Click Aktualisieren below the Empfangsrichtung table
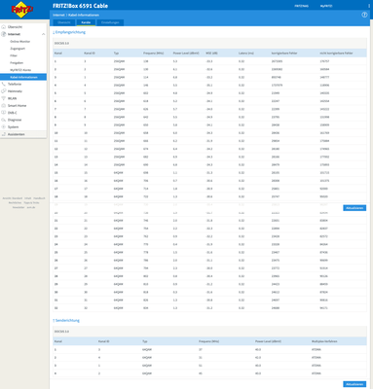373x389 pixels. coord(354,208)
